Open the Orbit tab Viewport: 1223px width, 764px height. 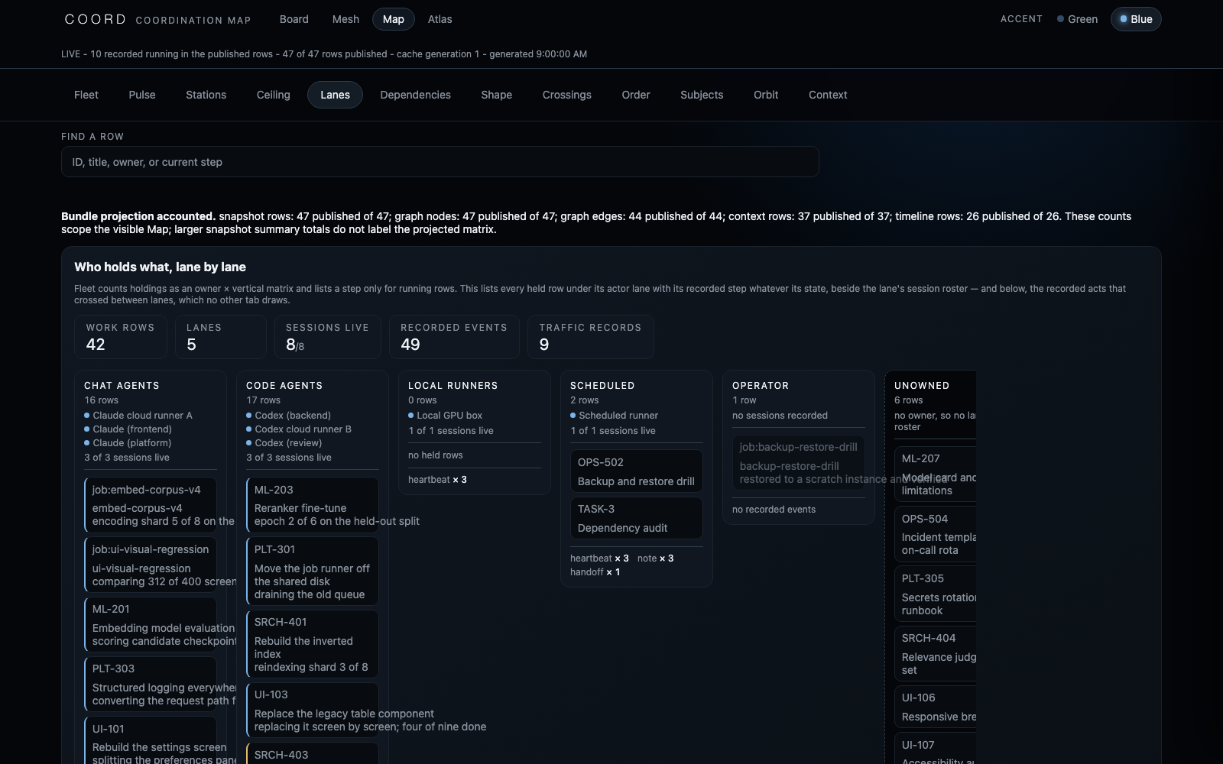point(766,95)
